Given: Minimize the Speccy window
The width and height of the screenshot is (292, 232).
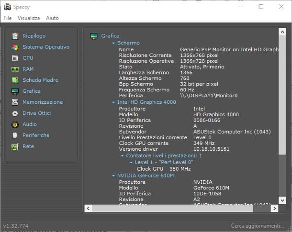Looking at the screenshot, I should [x=241, y=7].
